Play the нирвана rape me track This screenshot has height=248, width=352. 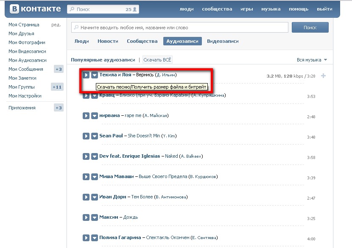click(86, 116)
